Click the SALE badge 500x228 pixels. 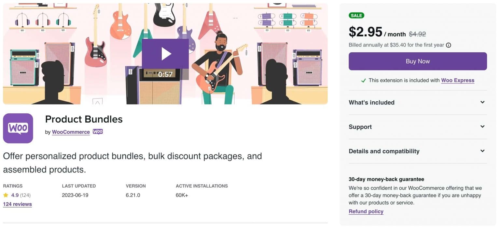point(356,15)
